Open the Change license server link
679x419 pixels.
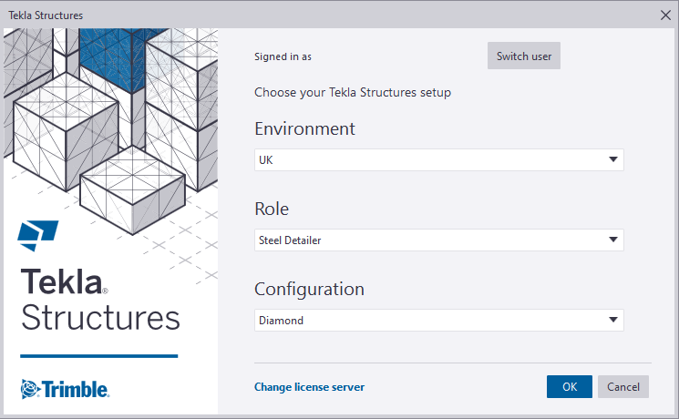pyautogui.click(x=309, y=387)
